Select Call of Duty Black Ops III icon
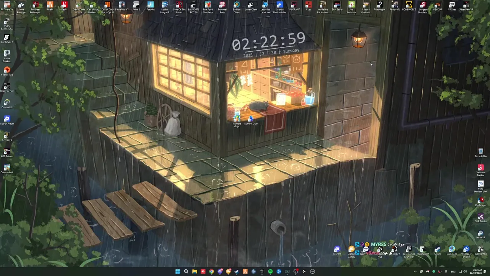Image resolution: width=490 pixels, height=276 pixels. point(107,7)
